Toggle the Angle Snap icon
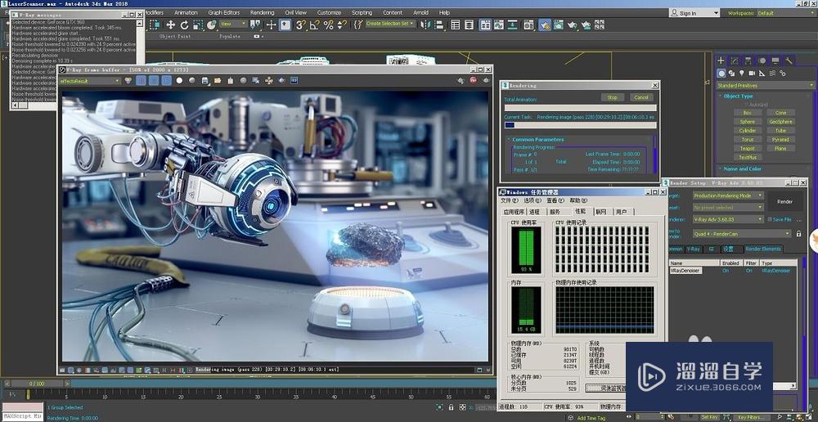Screen dimensions: 818x422 point(315,25)
